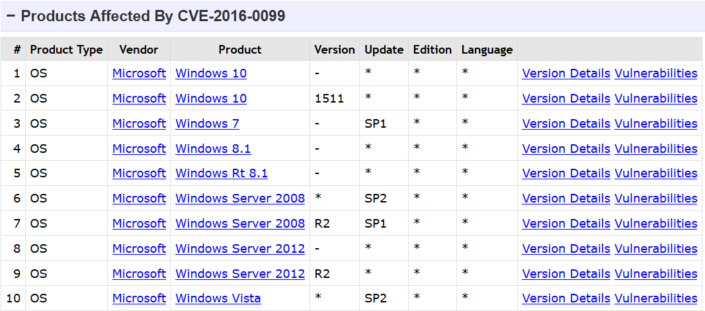
Task: Click the Product column header
Action: click(239, 50)
